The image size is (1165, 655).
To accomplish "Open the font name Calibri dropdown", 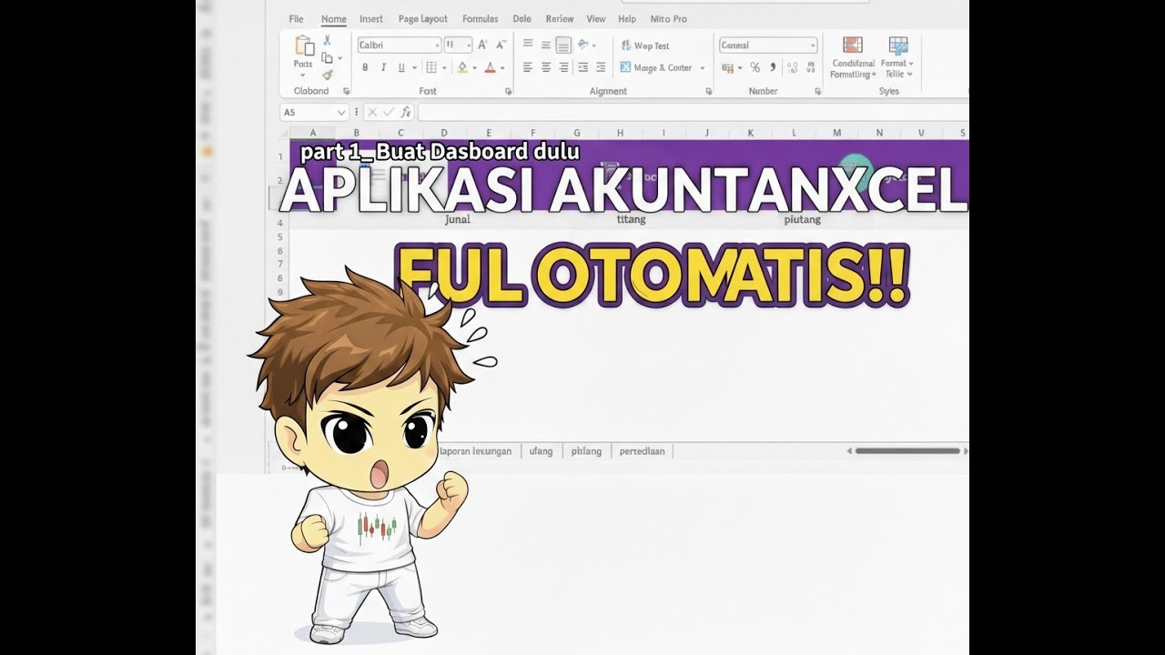I will click(437, 45).
